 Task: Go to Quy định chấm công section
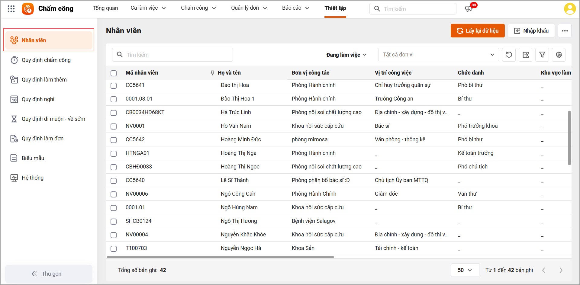46,60
